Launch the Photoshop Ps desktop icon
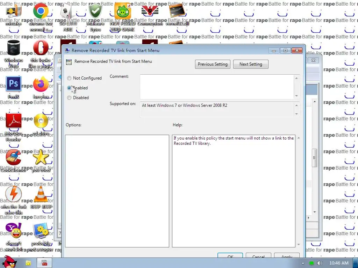Viewport: 358px width, 268px height. 14,84
